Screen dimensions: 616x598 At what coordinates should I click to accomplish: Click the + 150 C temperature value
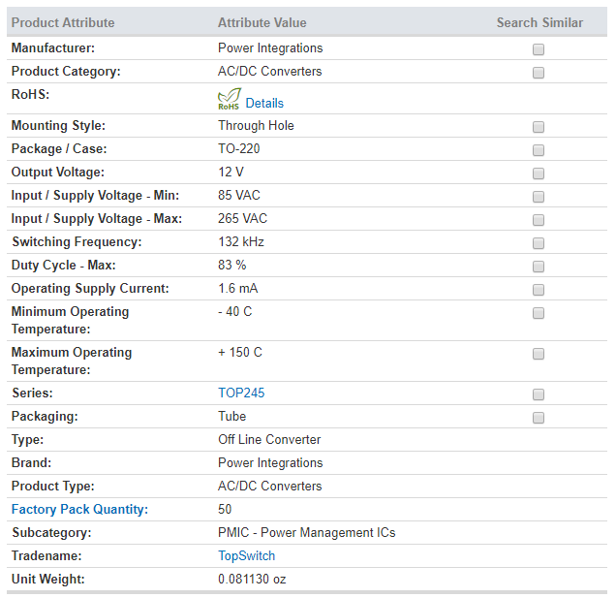[x=239, y=352]
